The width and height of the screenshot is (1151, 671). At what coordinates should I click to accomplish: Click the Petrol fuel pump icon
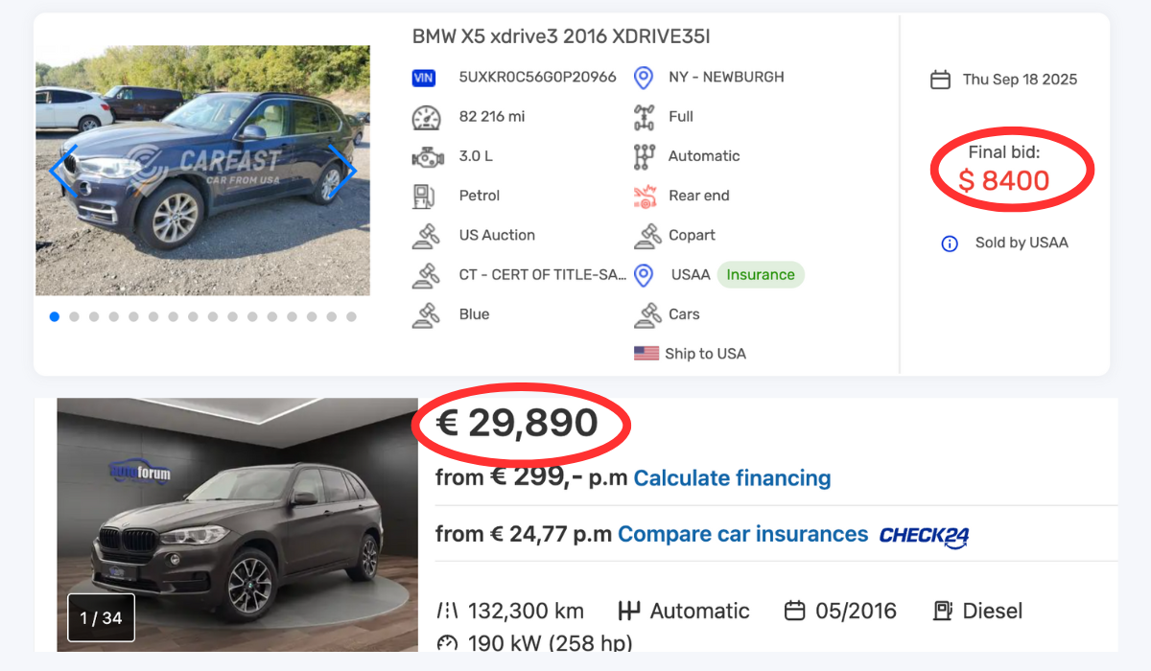(424, 196)
